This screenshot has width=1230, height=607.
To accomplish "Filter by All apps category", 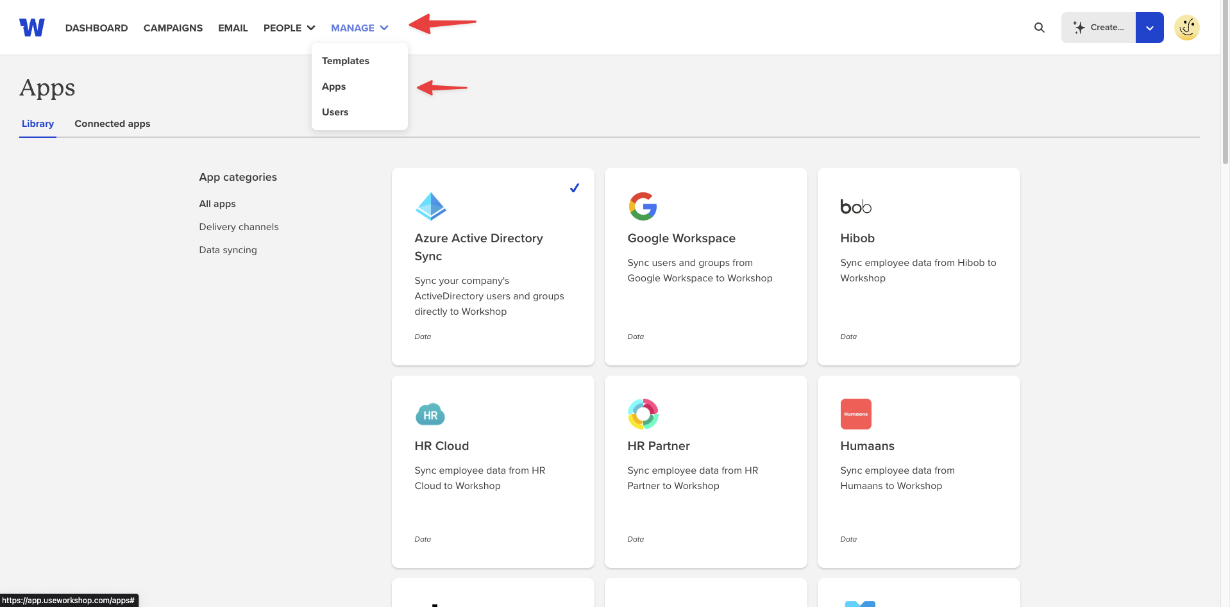I will pos(217,204).
